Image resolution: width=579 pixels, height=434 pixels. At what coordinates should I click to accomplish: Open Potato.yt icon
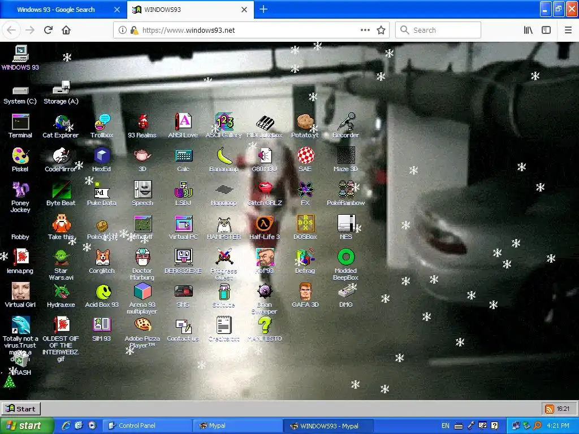[x=305, y=126]
